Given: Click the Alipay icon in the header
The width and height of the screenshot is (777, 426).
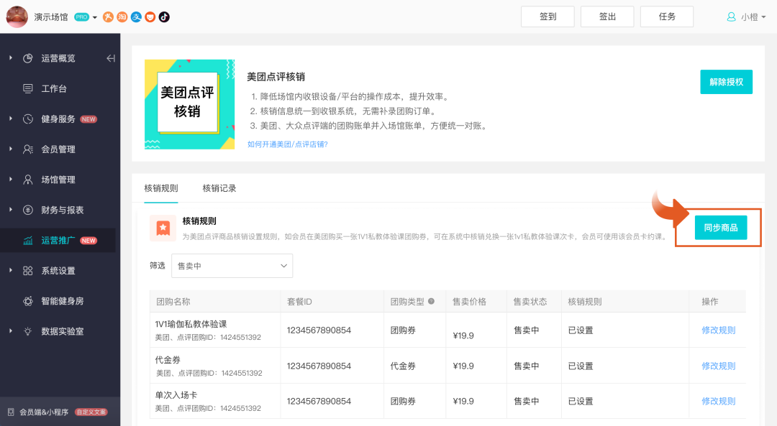Looking at the screenshot, I should tap(136, 17).
